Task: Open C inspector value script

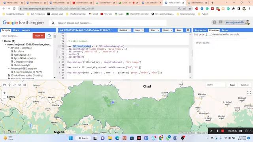Action: [x=23, y=62]
